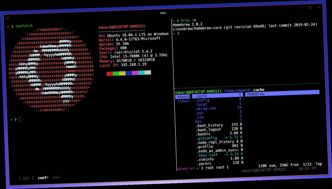332x189 pixels.
Task: Click the tmux window title
Action: click(163, 13)
